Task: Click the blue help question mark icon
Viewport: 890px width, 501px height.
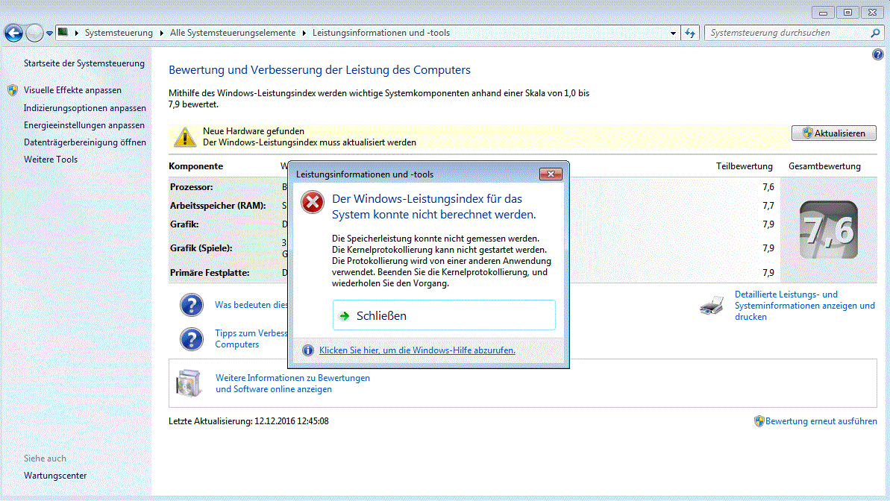Action: (x=877, y=55)
